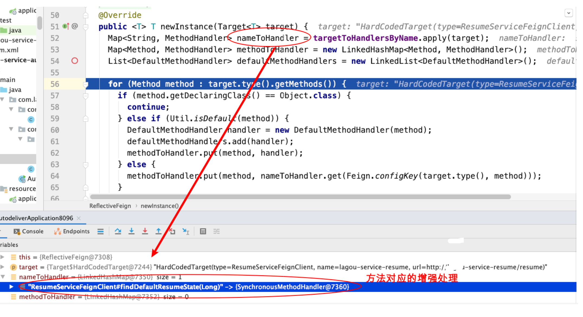Toggle fold marker at line 57

[86, 96]
